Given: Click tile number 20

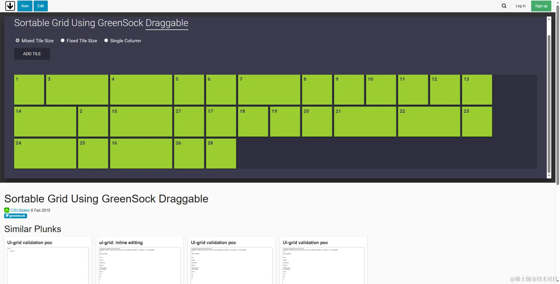Looking at the screenshot, I should click(x=317, y=122).
